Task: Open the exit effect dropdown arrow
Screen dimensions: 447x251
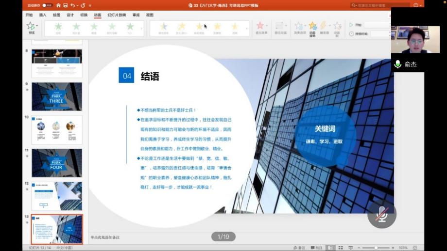Action: coord(267,26)
